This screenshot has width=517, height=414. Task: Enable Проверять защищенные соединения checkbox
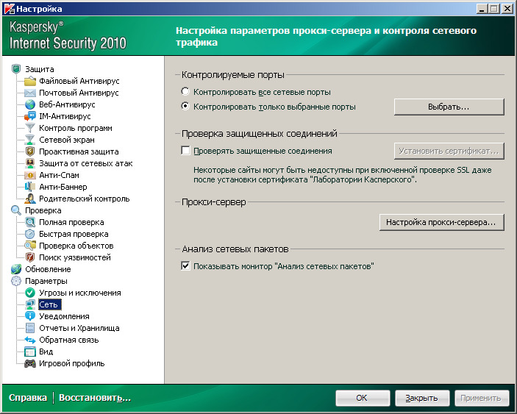(185, 151)
